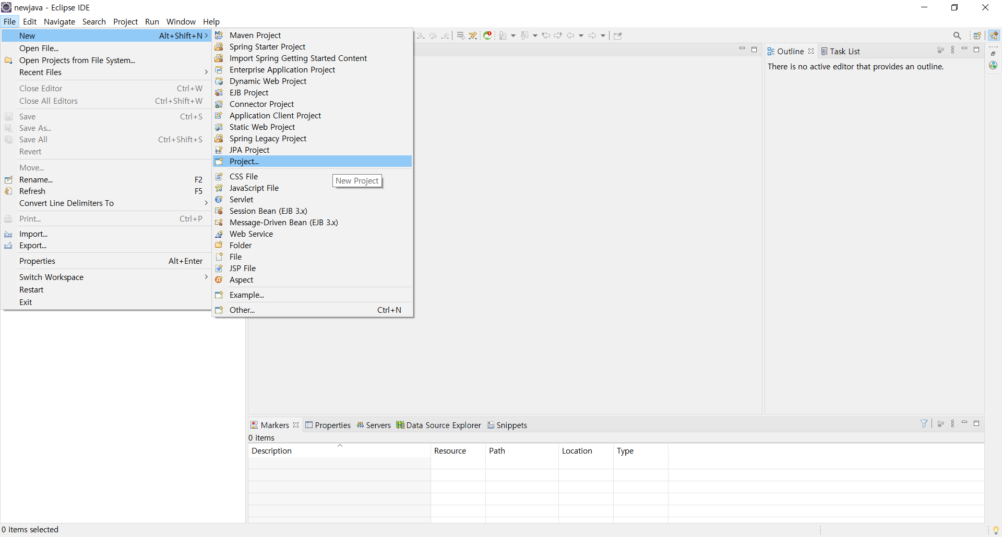1002x537 pixels.
Task: Click the Use Step Filters toolbar icon
Action: pos(473,35)
